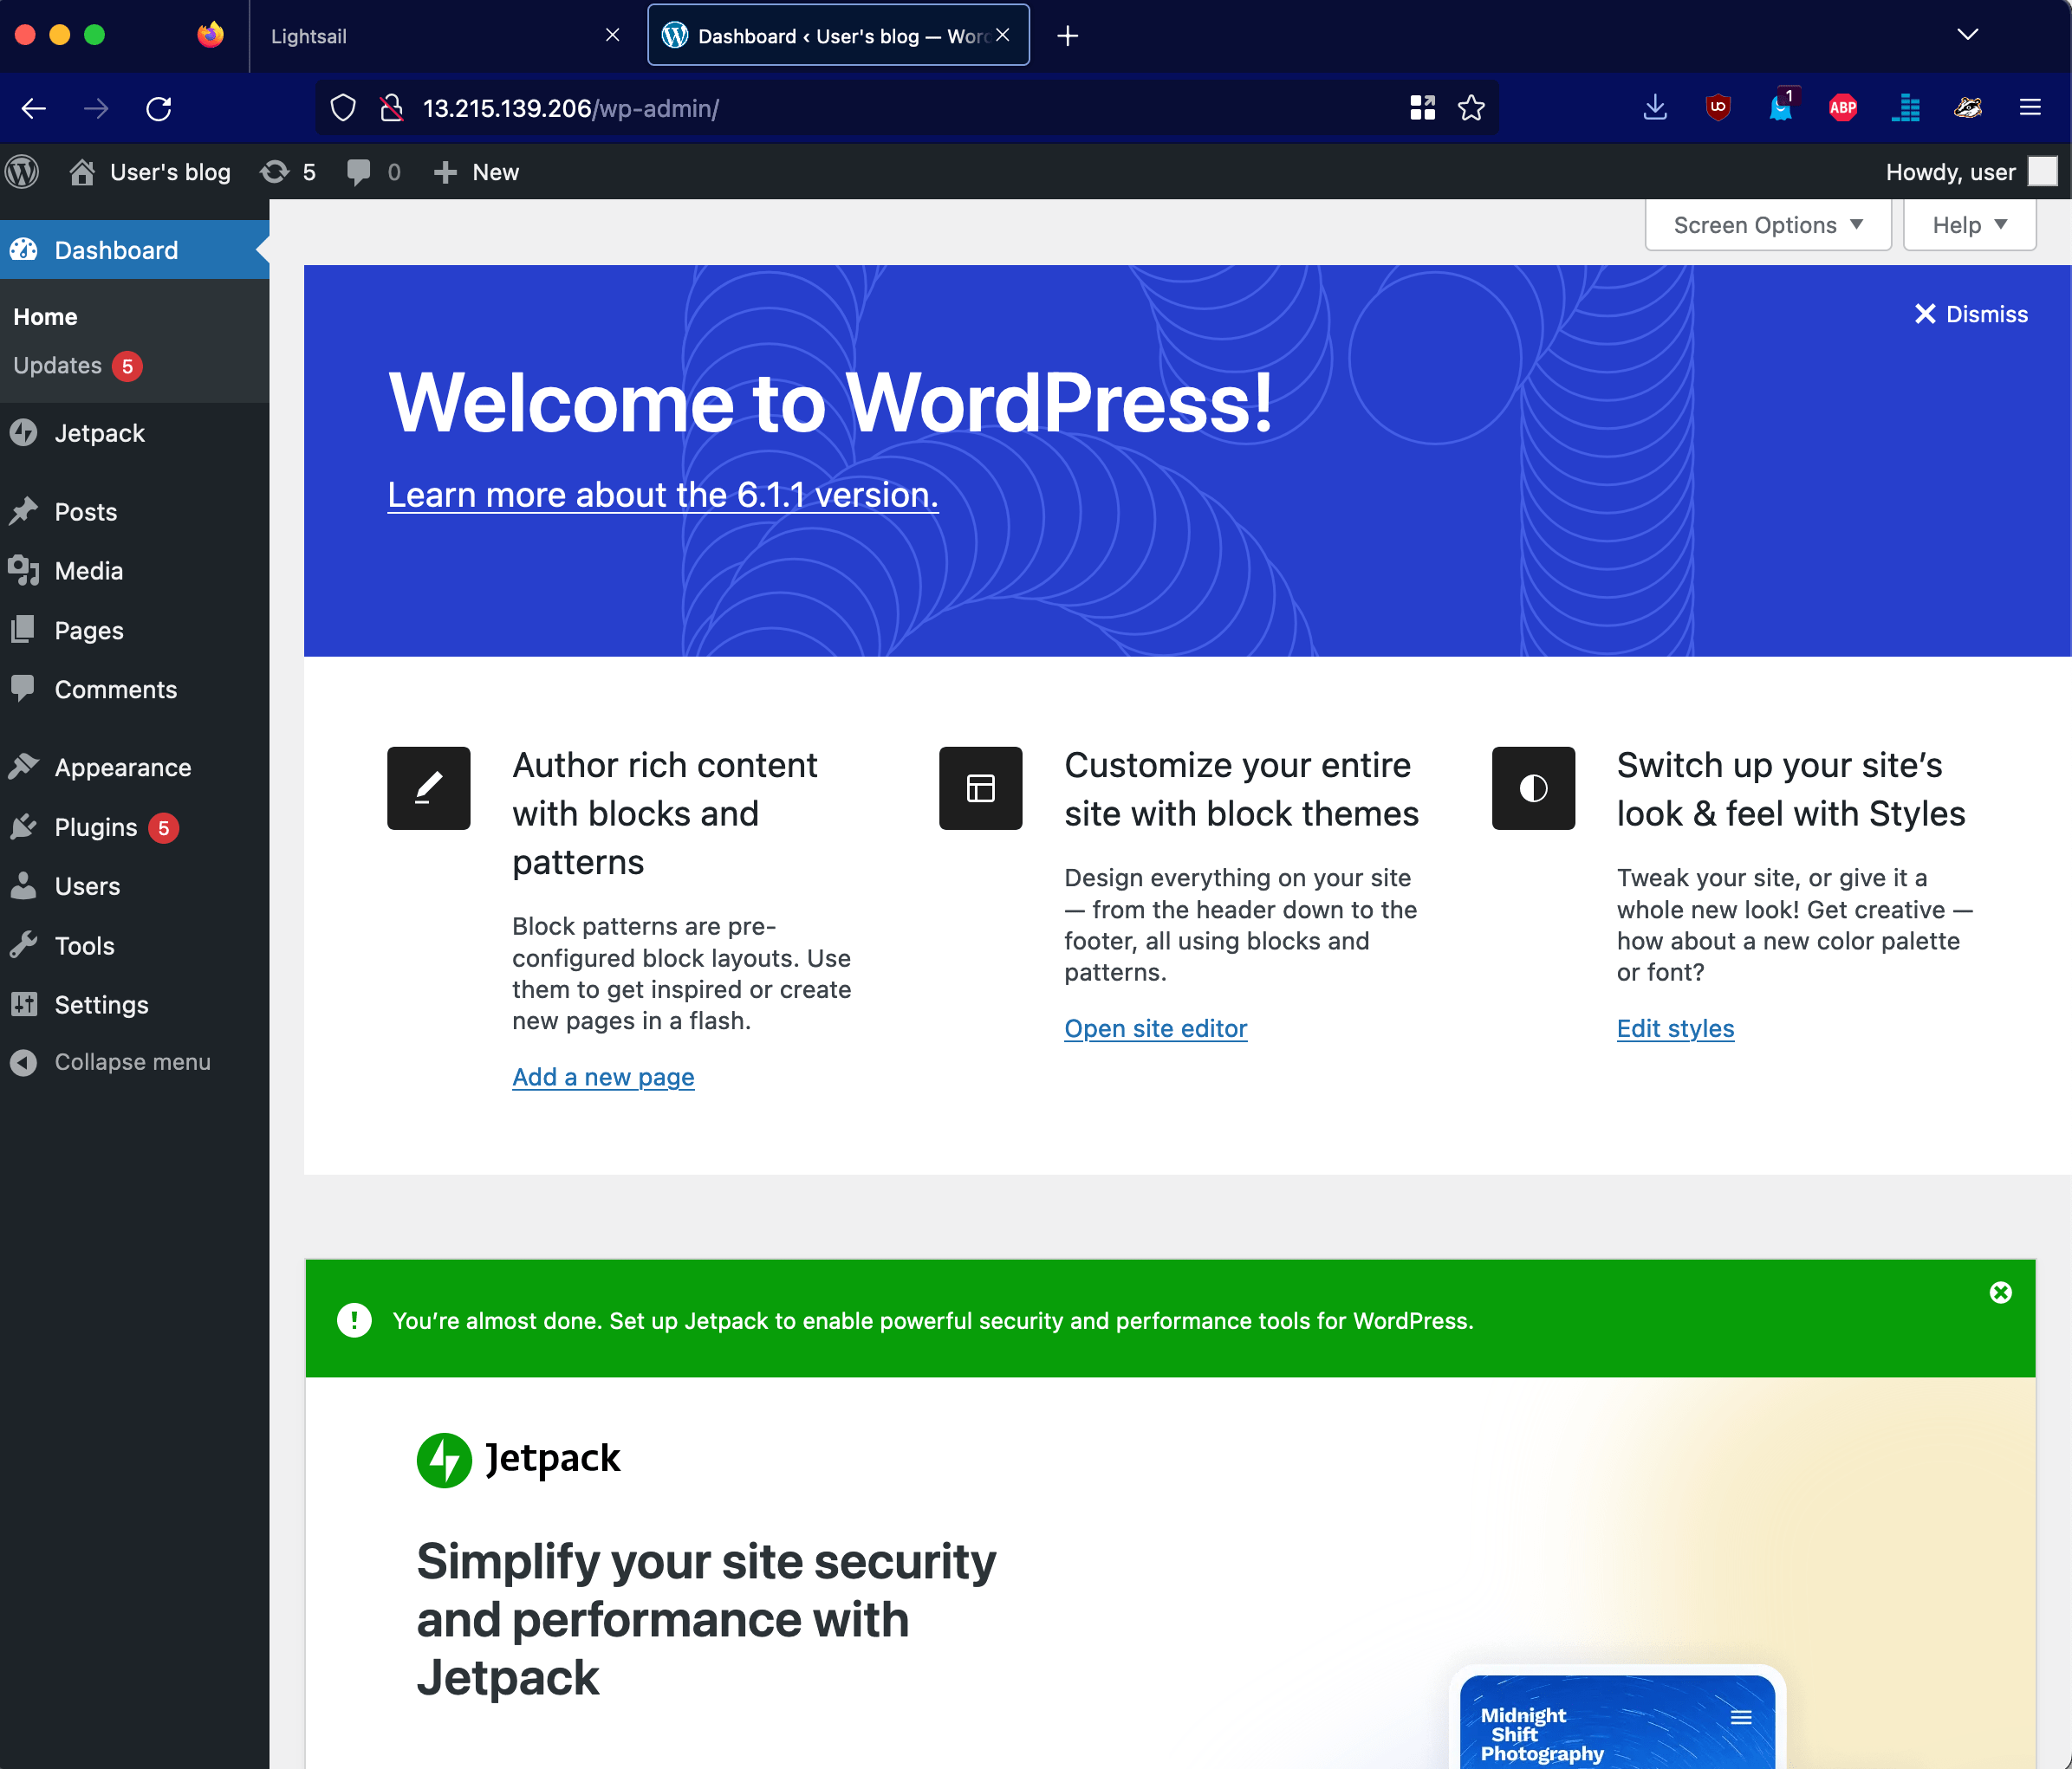This screenshot has height=1769, width=2072.
Task: Click New in the admin bar
Action: (x=477, y=171)
